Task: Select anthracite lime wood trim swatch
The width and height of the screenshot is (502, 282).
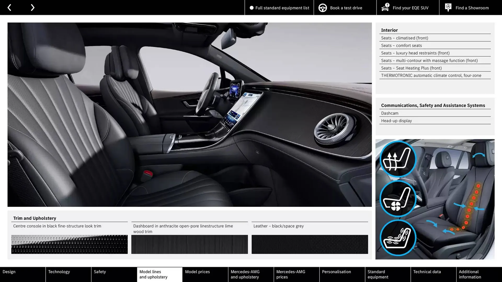Action: point(190,244)
